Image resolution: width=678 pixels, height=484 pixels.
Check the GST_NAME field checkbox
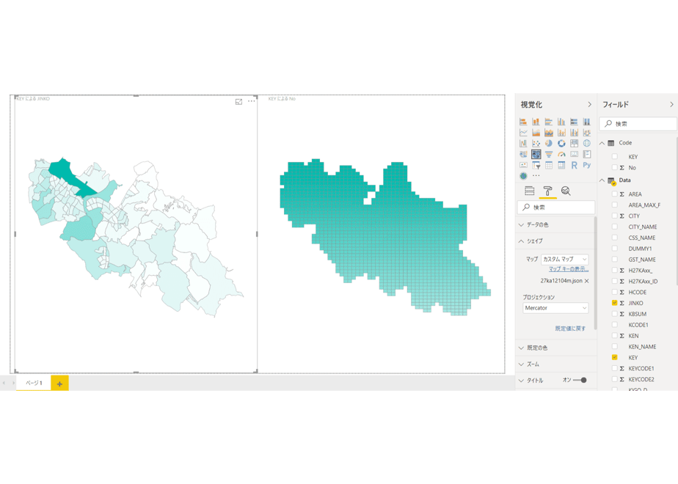[614, 260]
